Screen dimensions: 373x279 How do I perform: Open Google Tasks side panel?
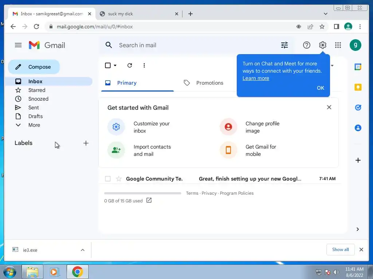pyautogui.click(x=358, y=108)
